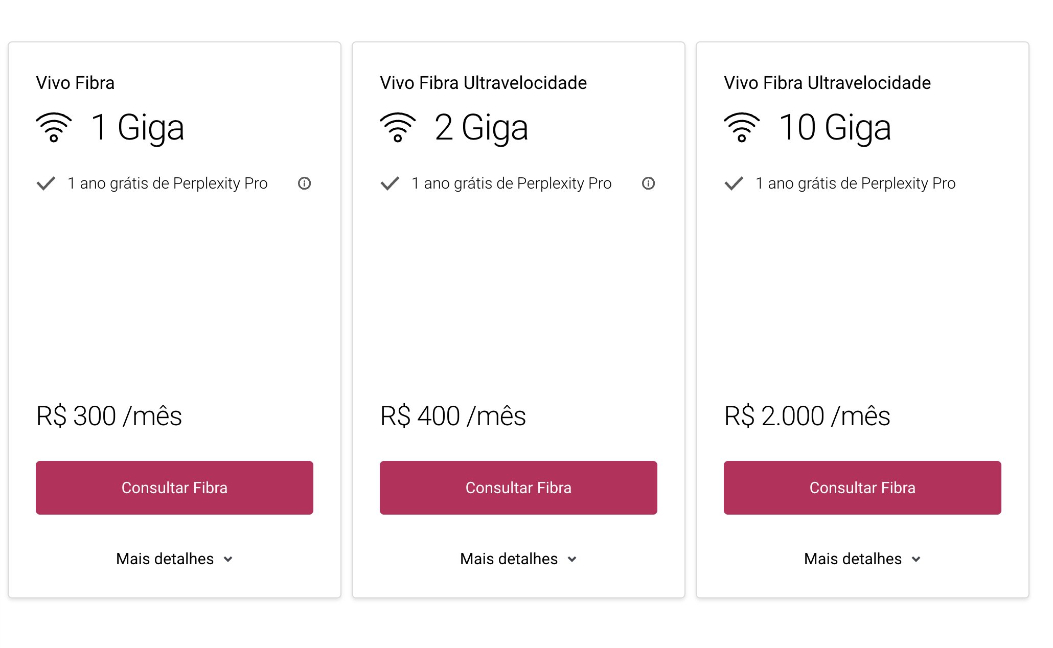Click the R$ 300 /mês price text
Screen dimensions: 1053x648
click(109, 416)
